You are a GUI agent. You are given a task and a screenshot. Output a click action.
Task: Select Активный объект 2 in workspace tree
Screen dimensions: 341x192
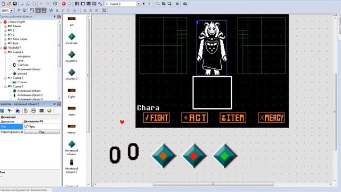pos(30,95)
